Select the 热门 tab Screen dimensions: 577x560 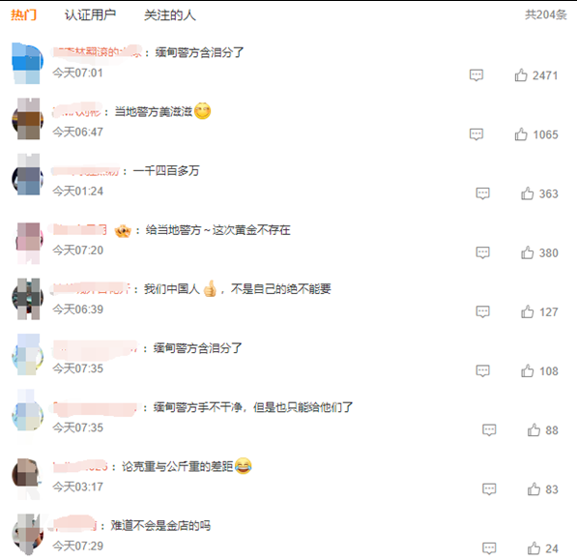point(23,15)
